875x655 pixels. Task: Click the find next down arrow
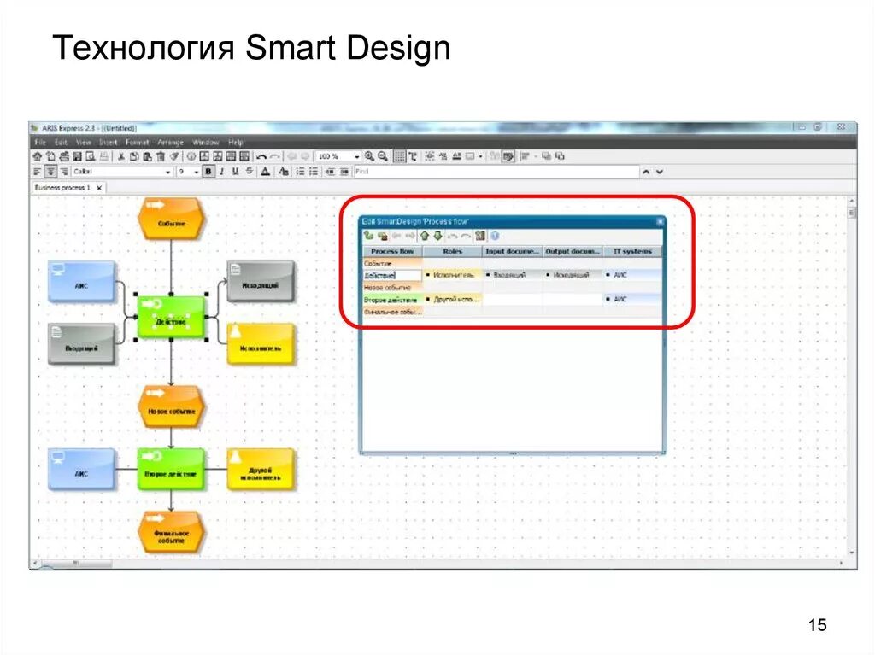pyautogui.click(x=660, y=172)
